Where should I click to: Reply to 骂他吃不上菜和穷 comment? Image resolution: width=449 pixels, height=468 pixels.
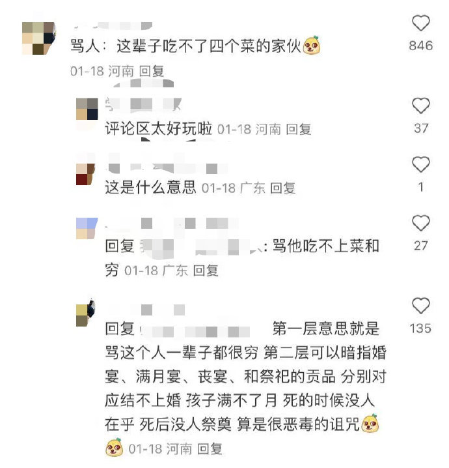[x=206, y=271]
